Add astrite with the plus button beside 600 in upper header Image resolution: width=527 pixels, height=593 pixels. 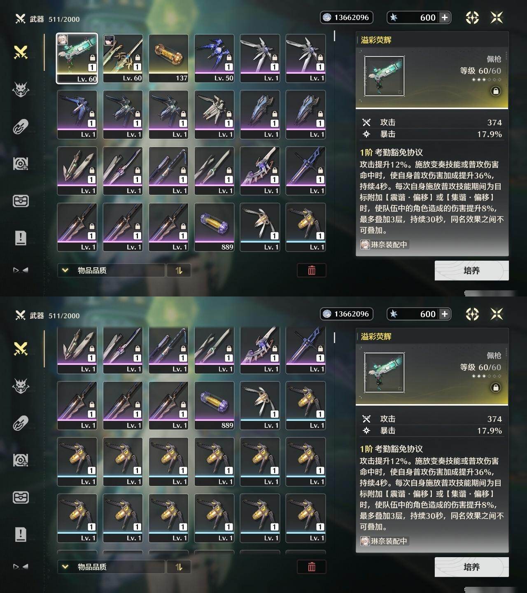[445, 17]
